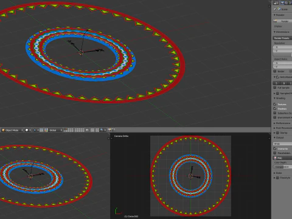Adjust the resolution percentage slider
This screenshot has height=219, width=292.
point(283,55)
